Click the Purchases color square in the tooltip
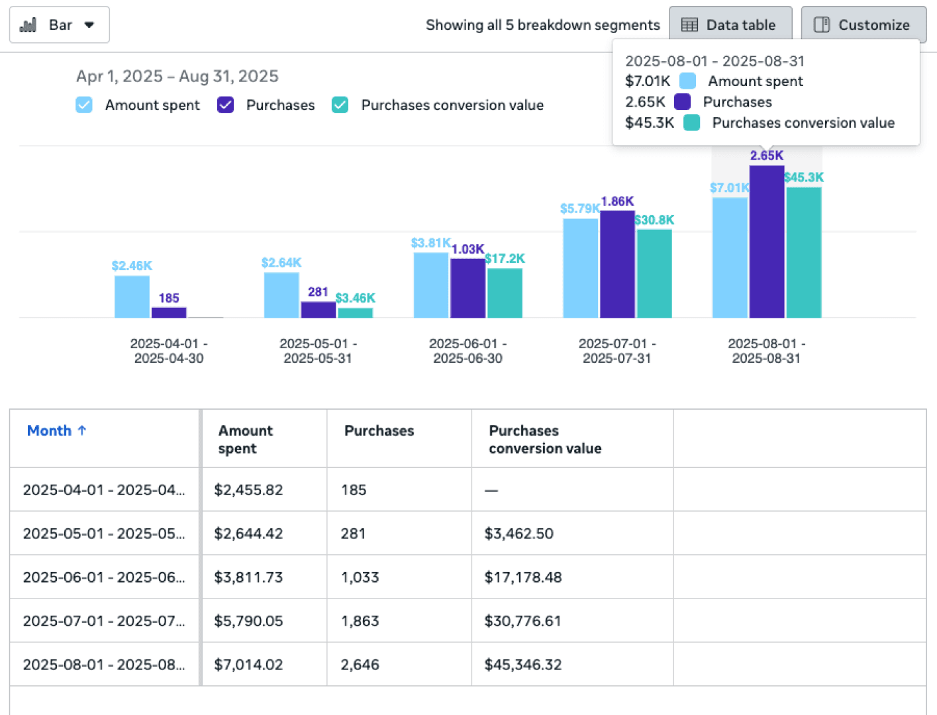The height and width of the screenshot is (715, 937). click(682, 101)
